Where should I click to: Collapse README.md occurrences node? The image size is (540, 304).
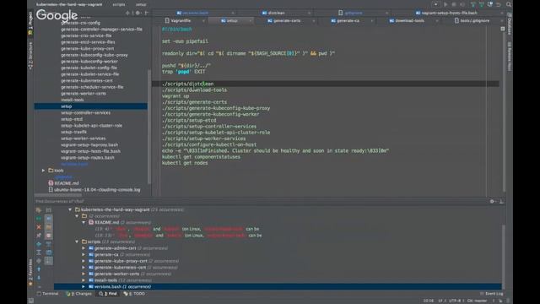coord(84,223)
